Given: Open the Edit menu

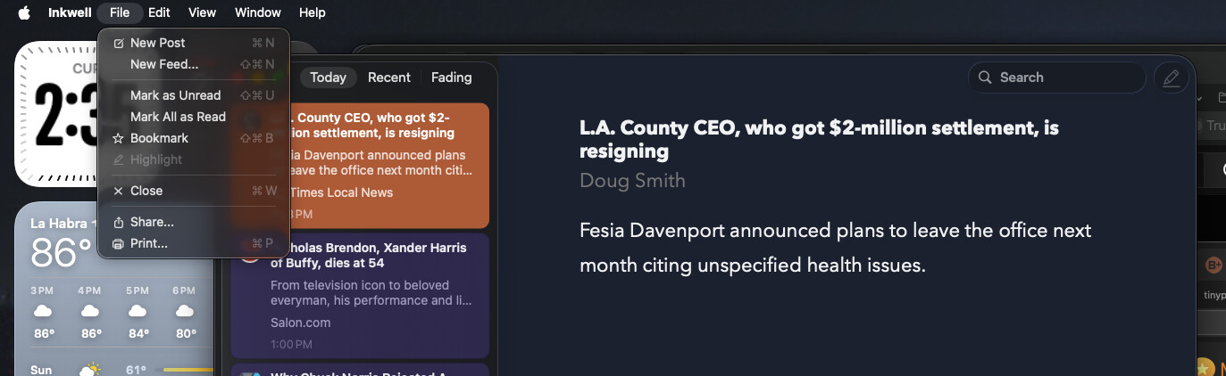Looking at the screenshot, I should click(159, 12).
